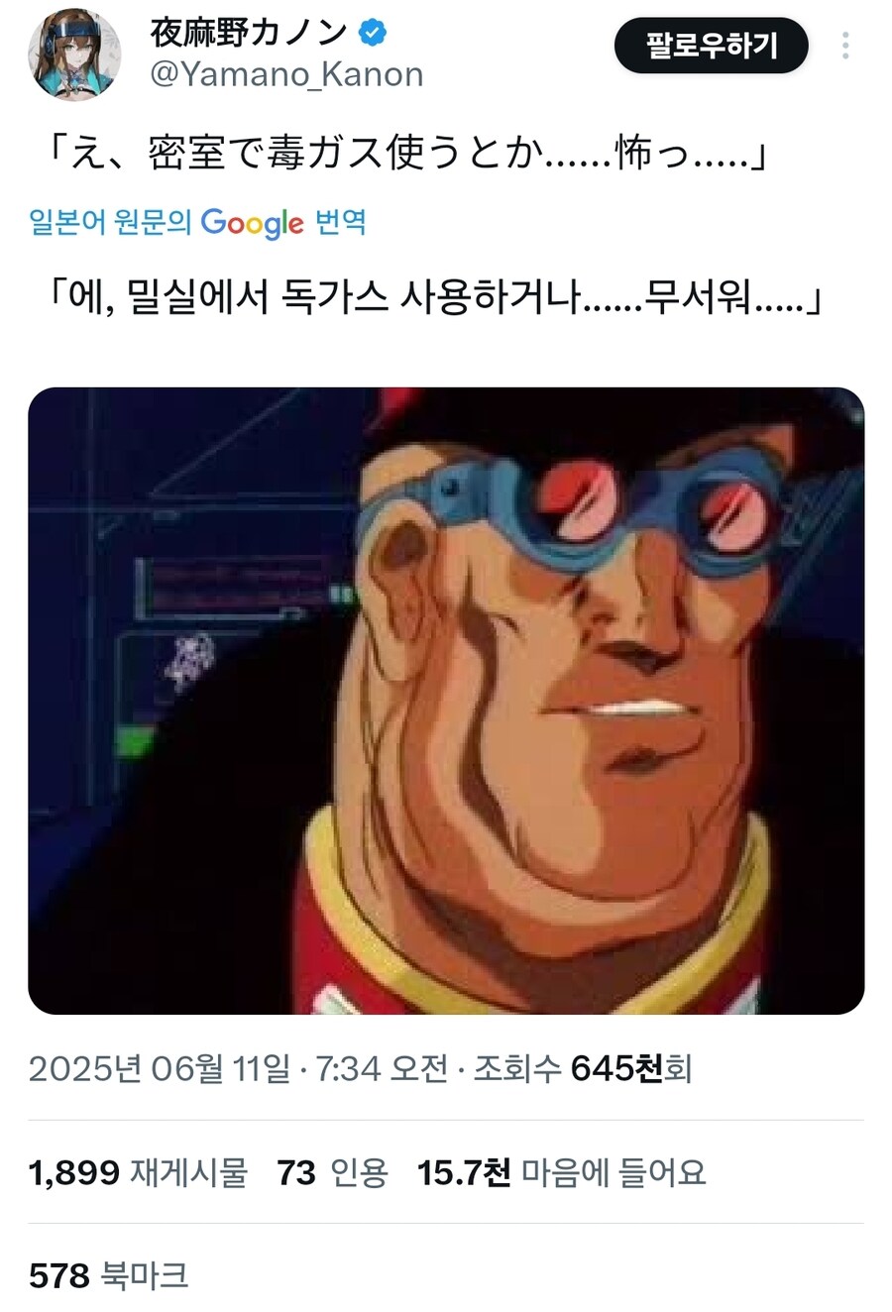Click the 번역 label after Google
The height and width of the screenshot is (1312, 892).
pos(340,221)
